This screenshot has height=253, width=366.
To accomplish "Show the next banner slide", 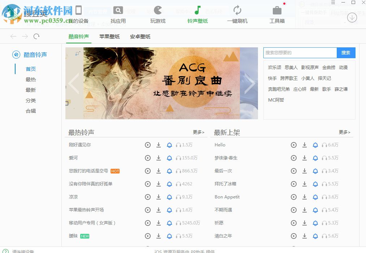I will pos(250,83).
